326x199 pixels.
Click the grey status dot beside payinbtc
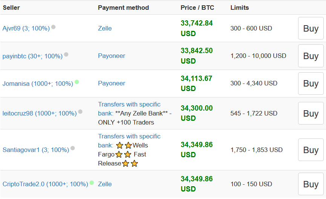[x=66, y=55]
